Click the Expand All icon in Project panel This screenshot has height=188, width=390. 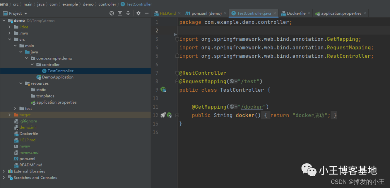click(120, 13)
